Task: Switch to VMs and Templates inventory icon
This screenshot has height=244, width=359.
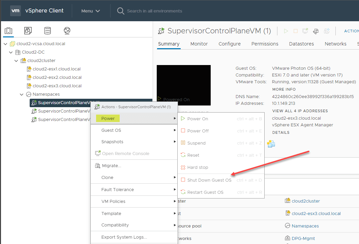Action: [28, 31]
